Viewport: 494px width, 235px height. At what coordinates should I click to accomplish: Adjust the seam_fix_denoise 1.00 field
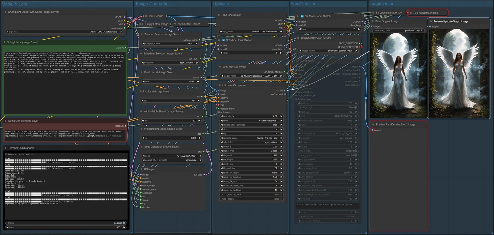[x=251, y=177]
